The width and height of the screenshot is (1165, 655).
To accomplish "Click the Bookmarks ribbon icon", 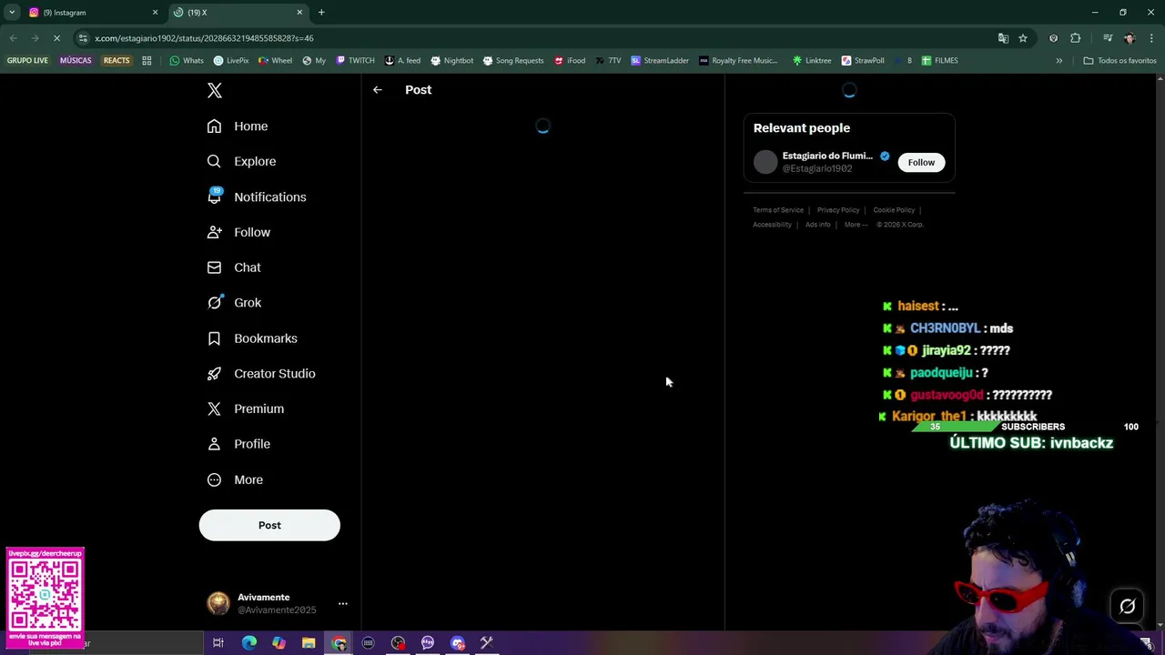I will 214,338.
